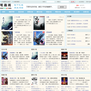Image resolution: width=91 pixels, height=91 pixels.
Task: Click the featured 武炼巅峰 title link
Action: pyautogui.click(x=49, y=32)
